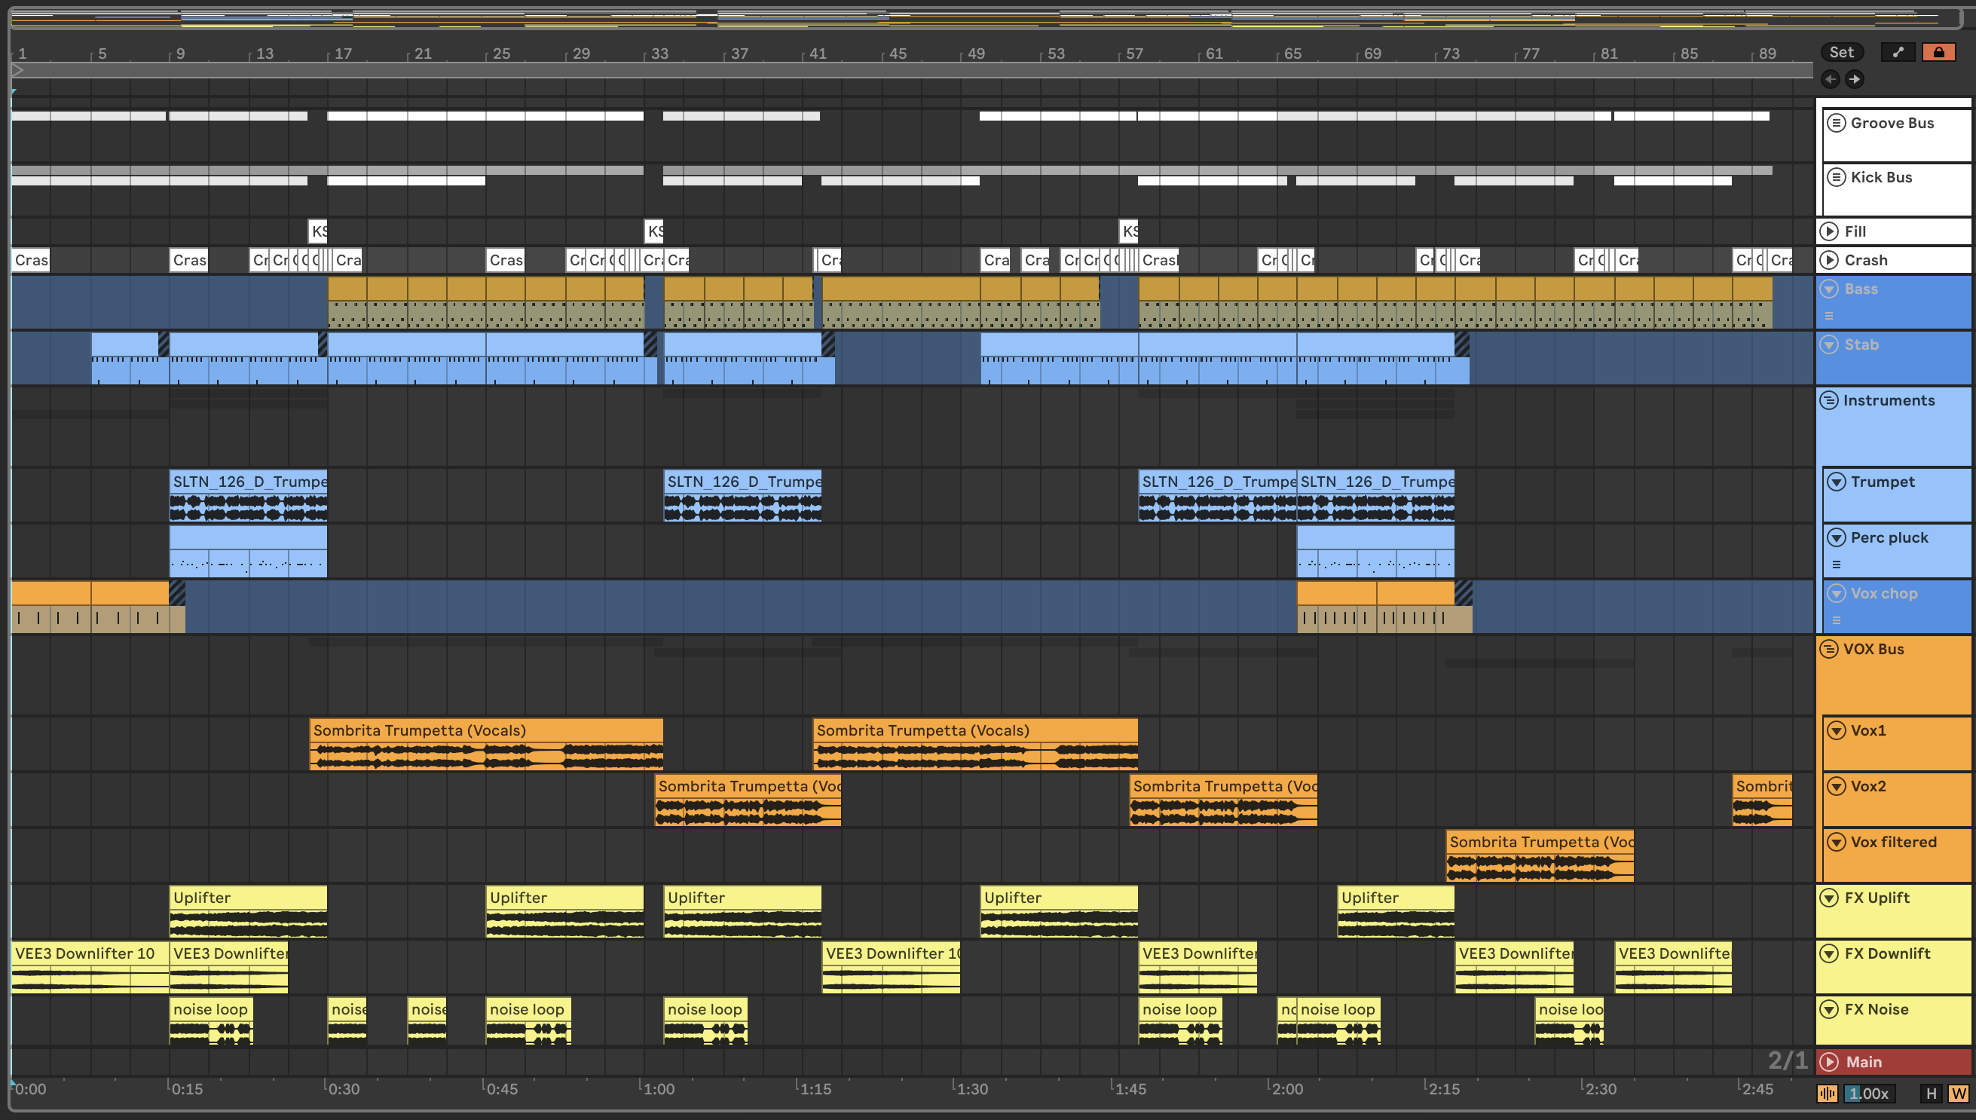Screen dimensions: 1976x1120
Task: Select the first Sombrita Trumpetta clip on Vox1
Action: click(x=486, y=744)
